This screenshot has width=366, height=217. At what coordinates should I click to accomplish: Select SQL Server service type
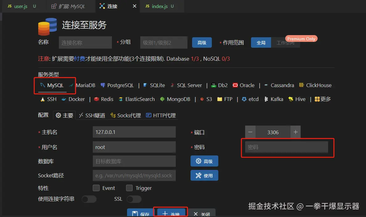pyautogui.click(x=186, y=85)
